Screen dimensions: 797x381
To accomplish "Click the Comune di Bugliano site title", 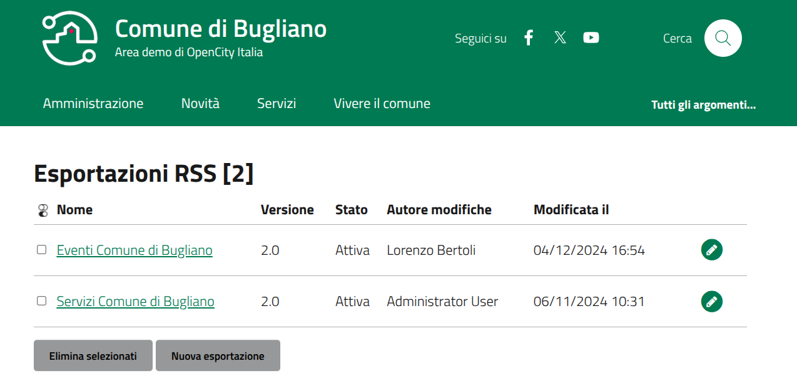I will [220, 29].
